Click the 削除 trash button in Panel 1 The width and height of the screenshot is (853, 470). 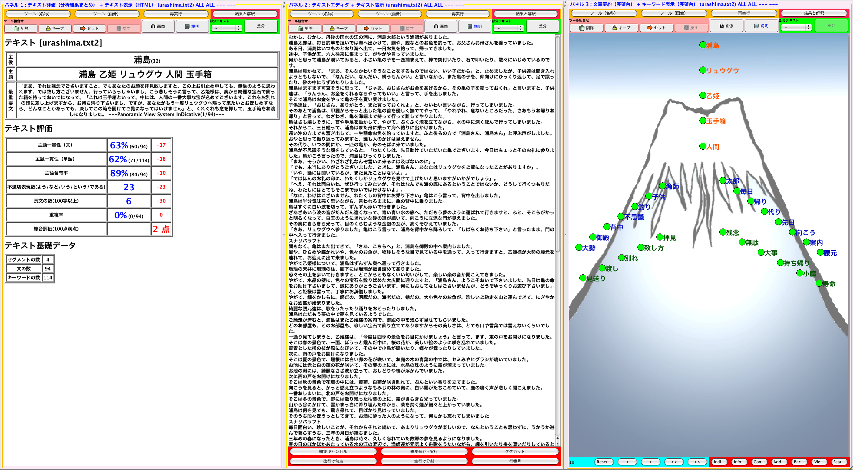21,28
